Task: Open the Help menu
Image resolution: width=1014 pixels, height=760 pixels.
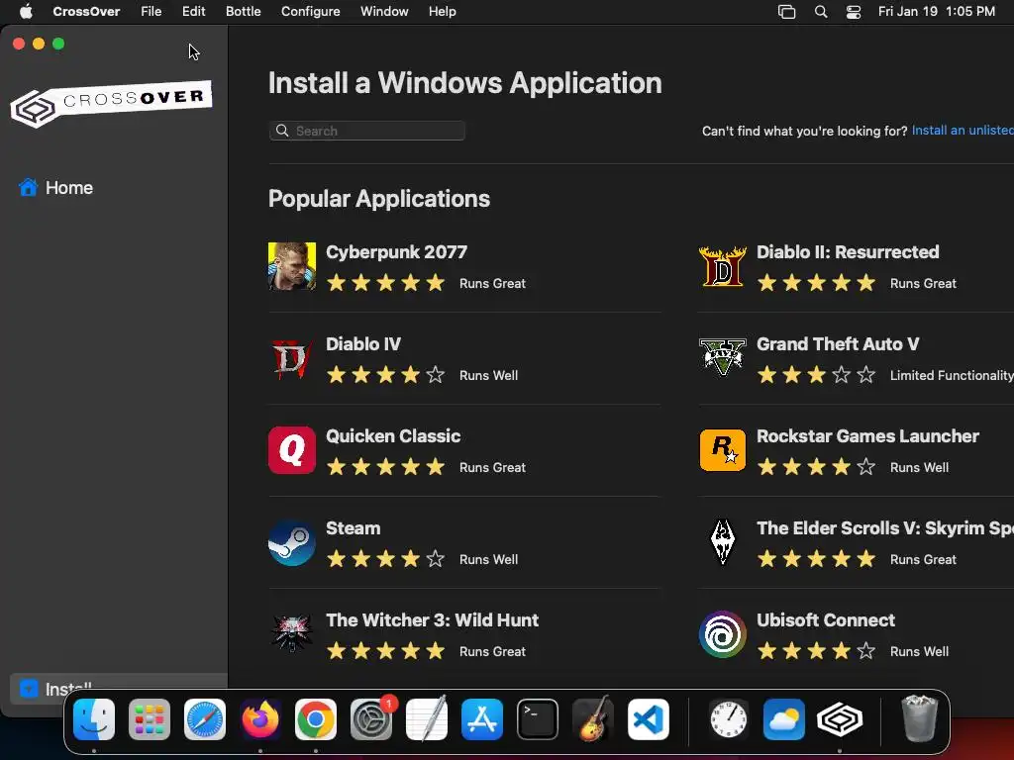Action: [x=443, y=12]
